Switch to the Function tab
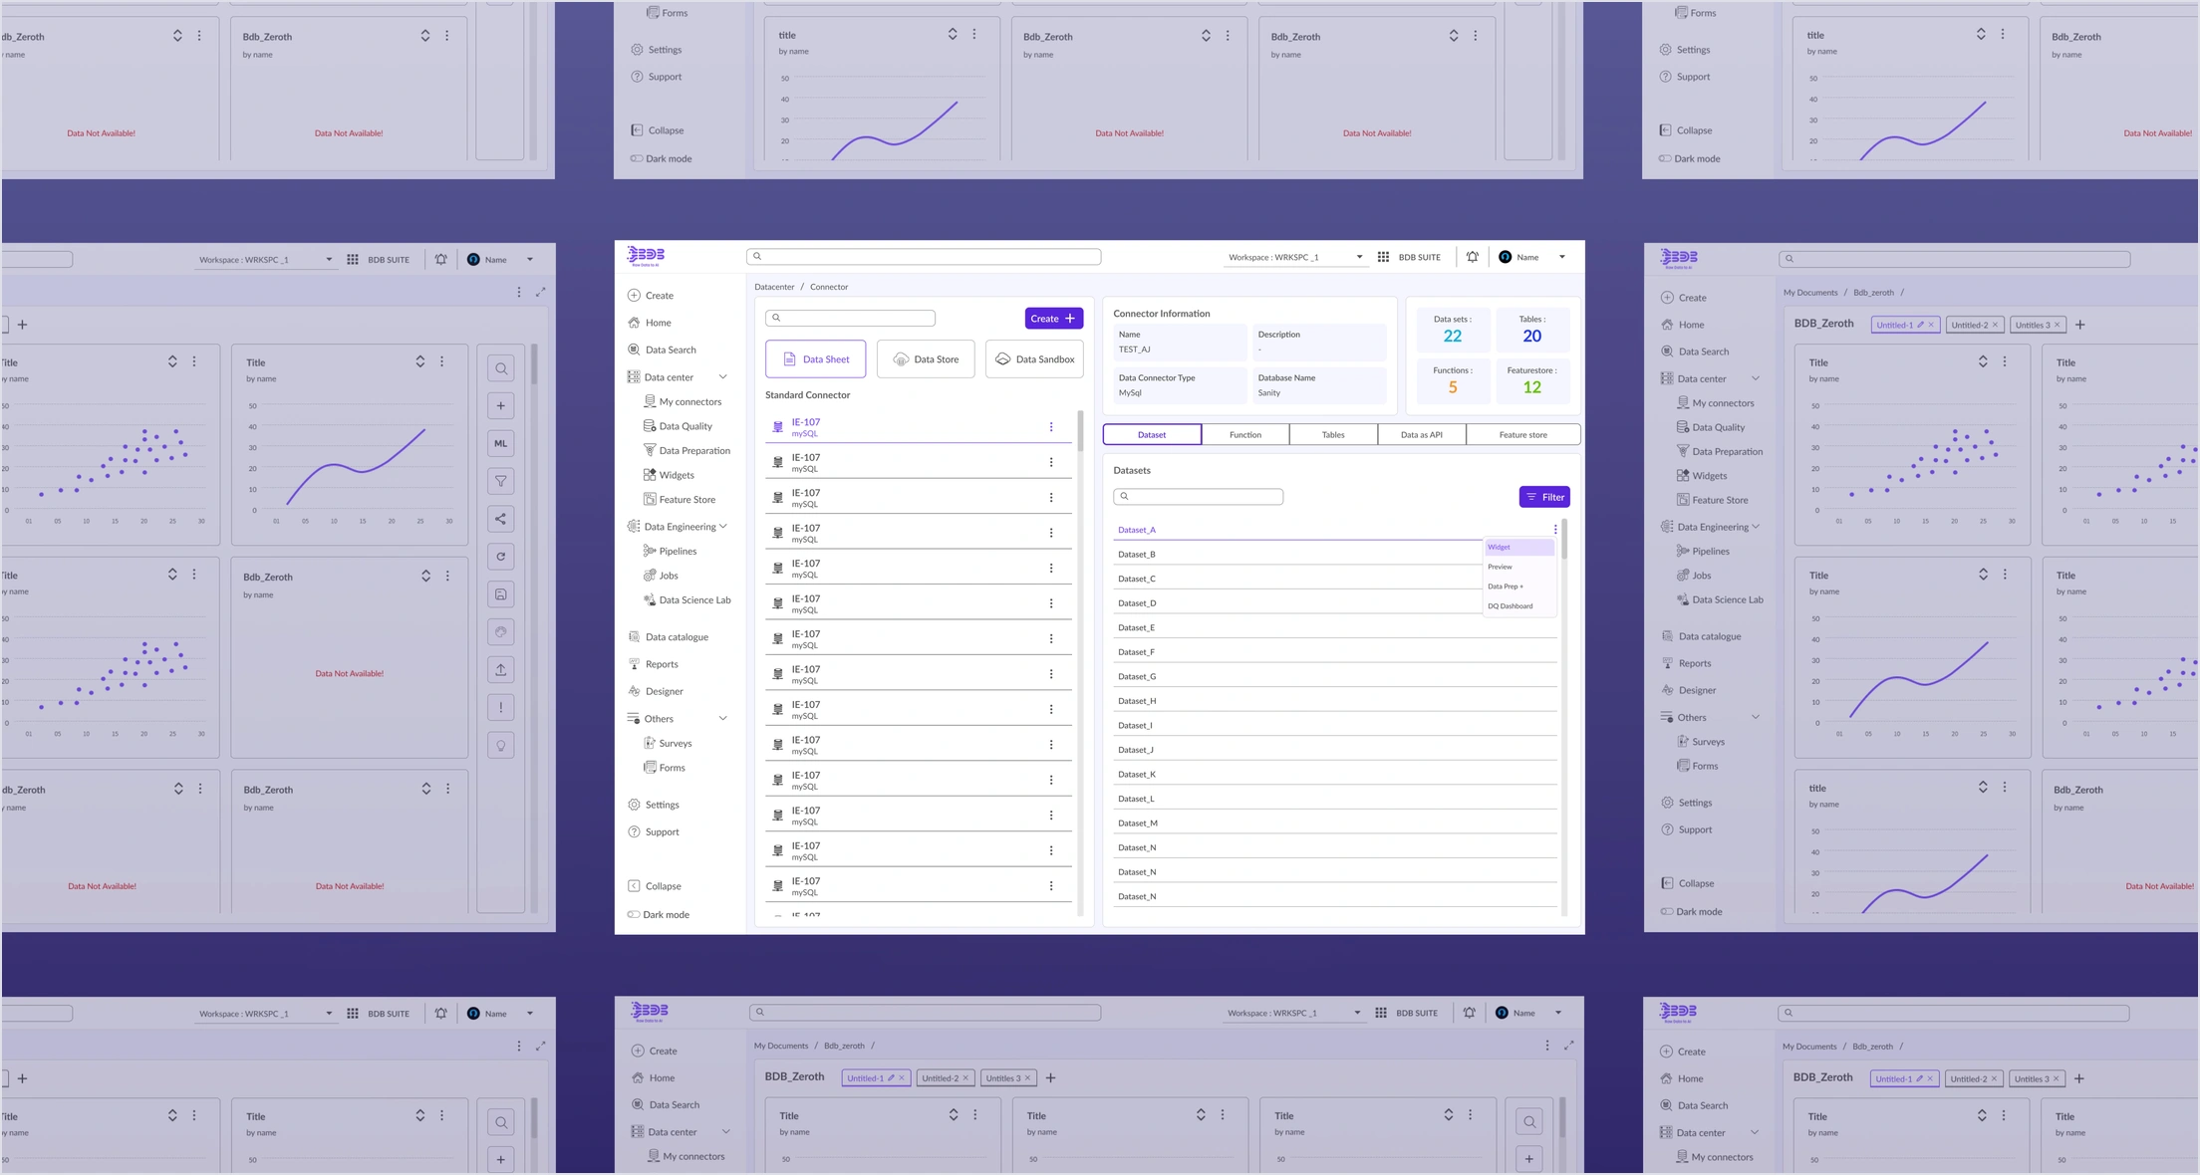2200x1175 pixels. tap(1245, 435)
